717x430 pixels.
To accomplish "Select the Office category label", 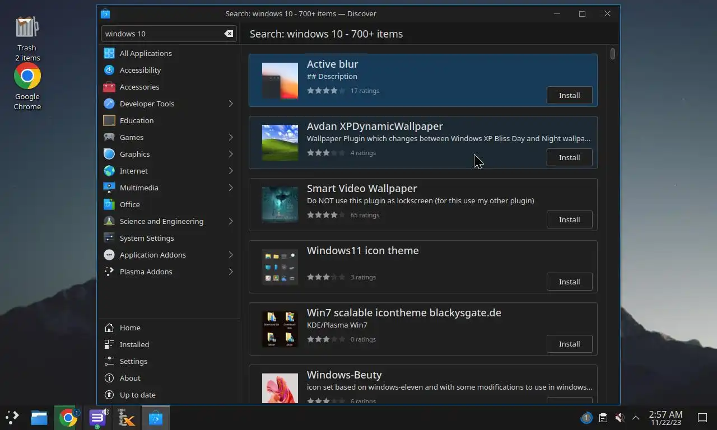I will click(130, 204).
